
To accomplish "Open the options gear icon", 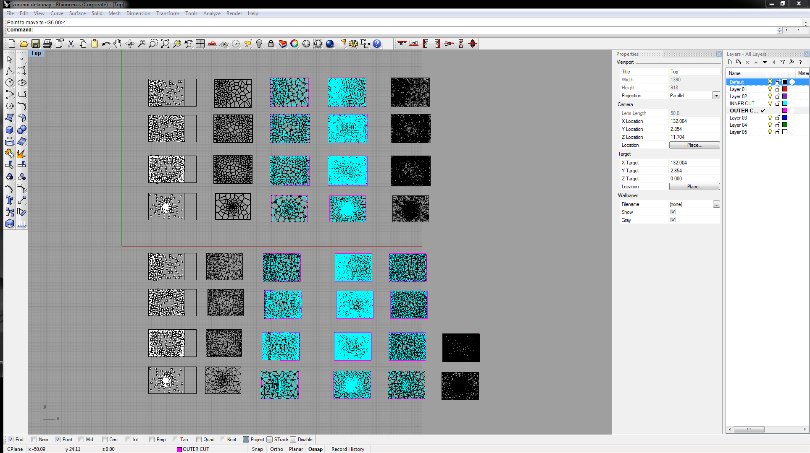I will (x=353, y=44).
